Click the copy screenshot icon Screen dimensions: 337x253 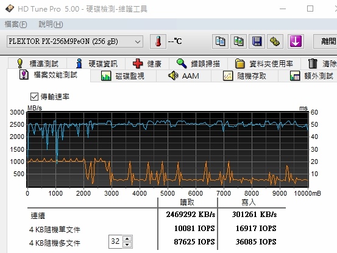click(x=238, y=41)
